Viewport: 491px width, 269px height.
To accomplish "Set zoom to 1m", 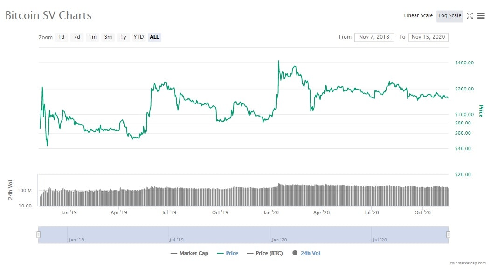I will tap(92, 37).
